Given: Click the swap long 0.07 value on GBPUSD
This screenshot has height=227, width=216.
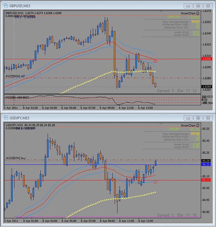Looking at the screenshot, I should click(196, 32).
